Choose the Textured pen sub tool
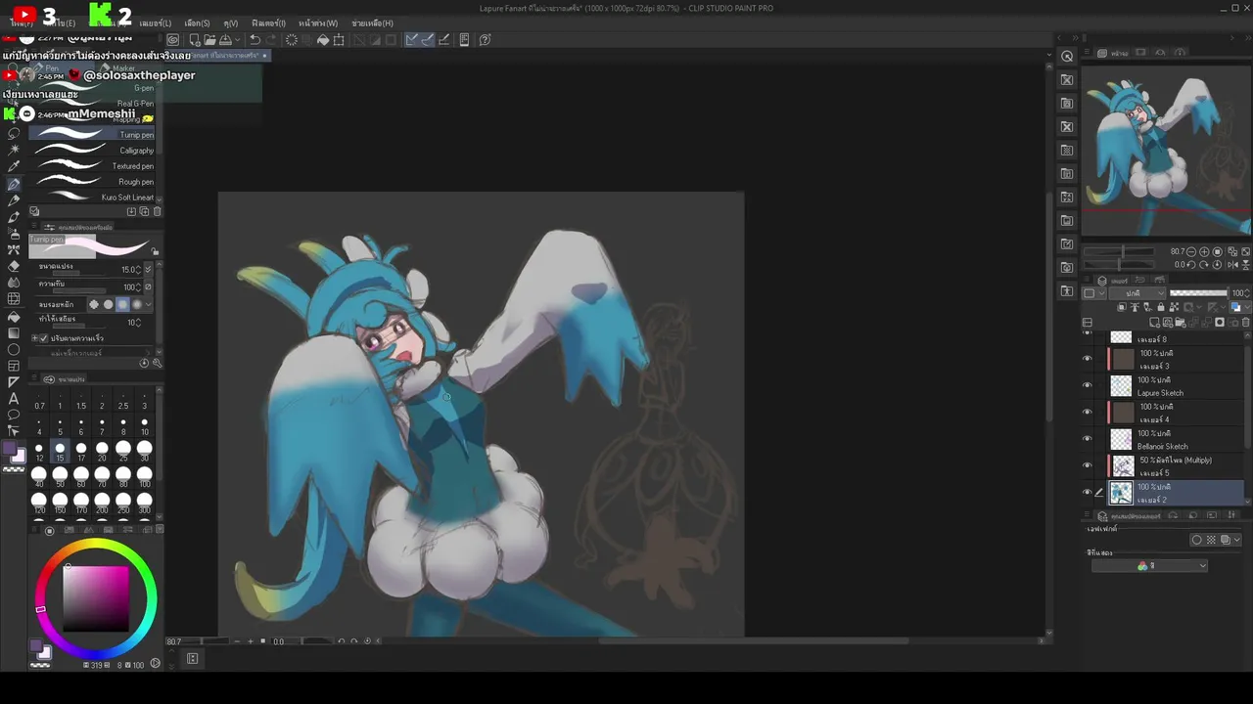Screen dimensions: 1253x704 point(92,166)
